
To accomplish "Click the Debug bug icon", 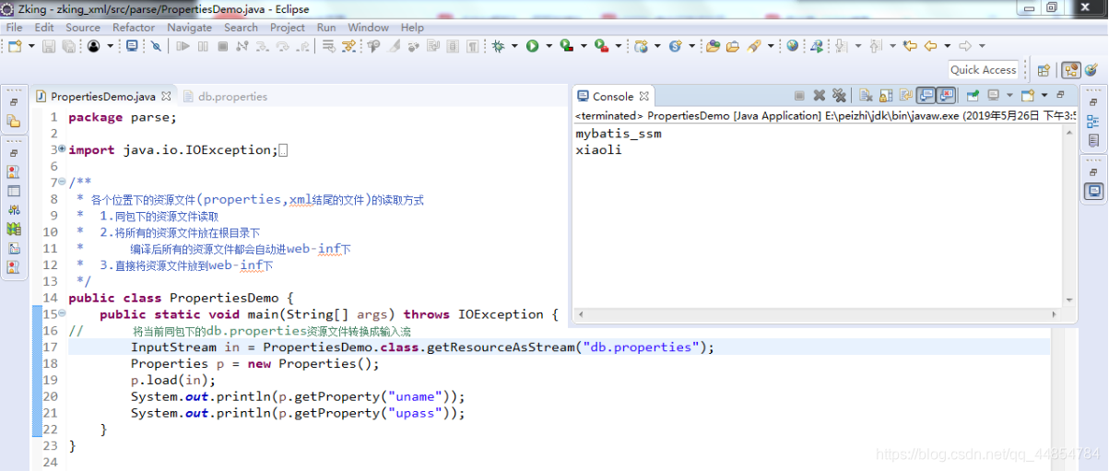I will coord(498,46).
